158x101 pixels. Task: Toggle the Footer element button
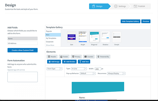pos(64,57)
